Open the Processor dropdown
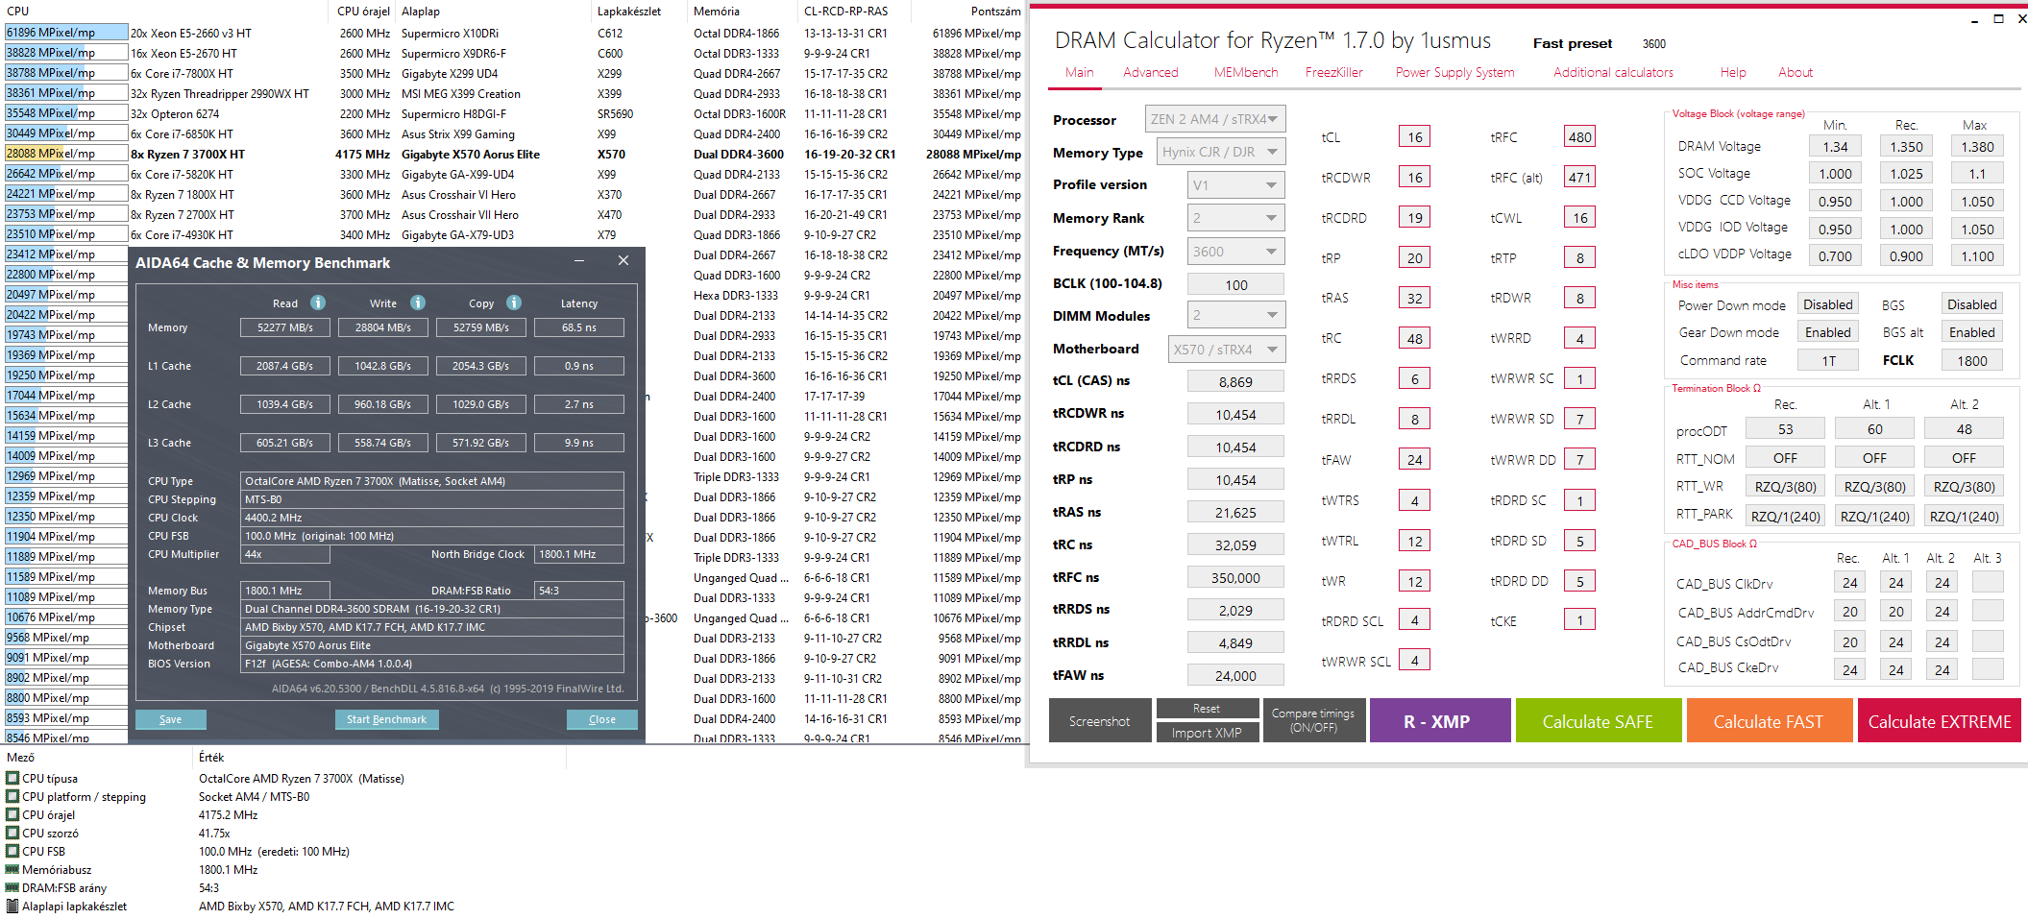 [1215, 119]
